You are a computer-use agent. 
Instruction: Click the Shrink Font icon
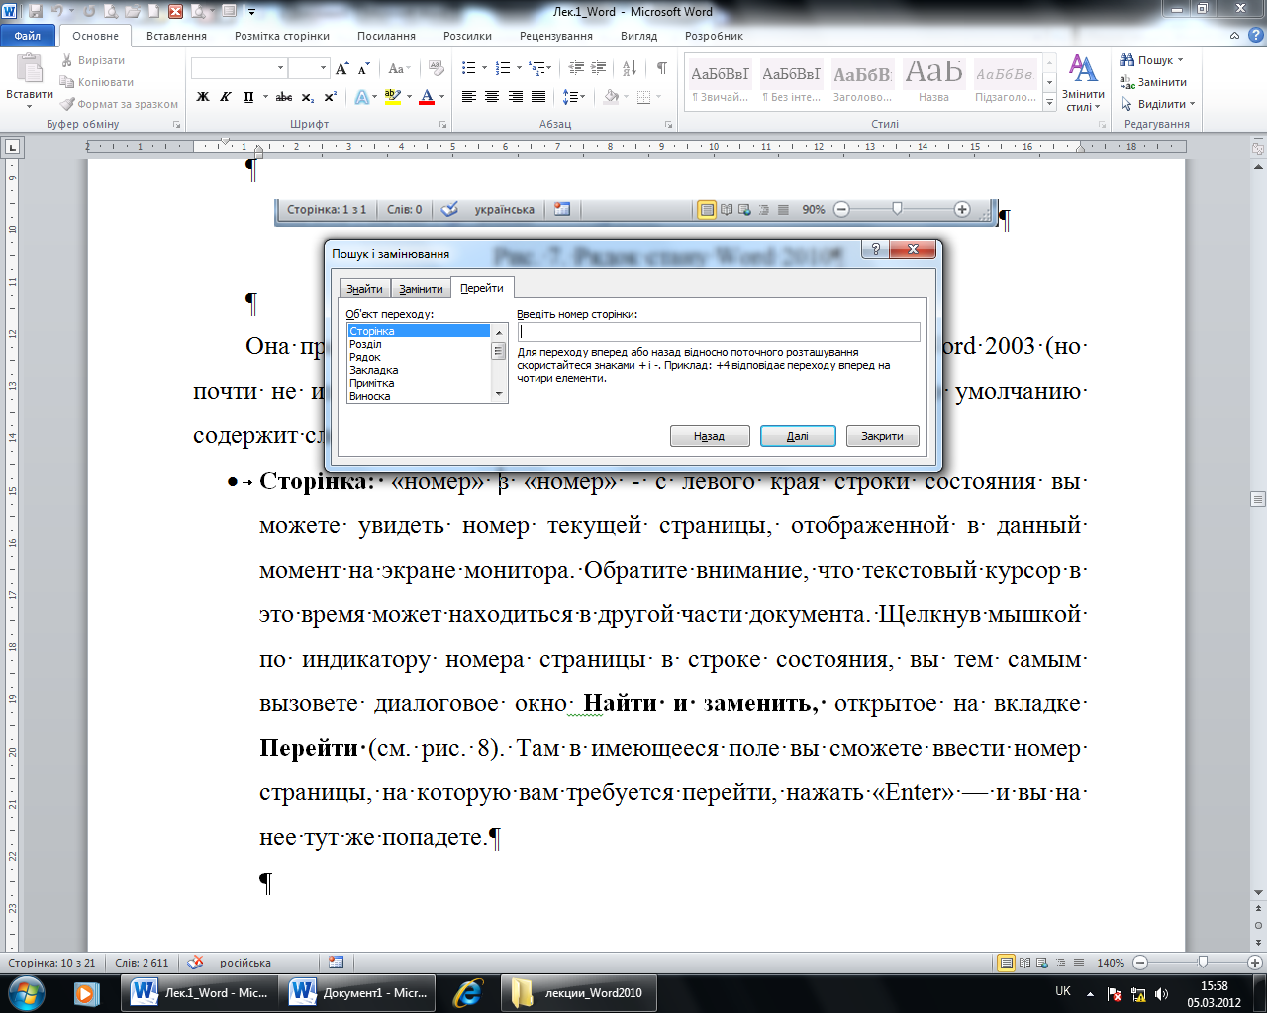(363, 68)
